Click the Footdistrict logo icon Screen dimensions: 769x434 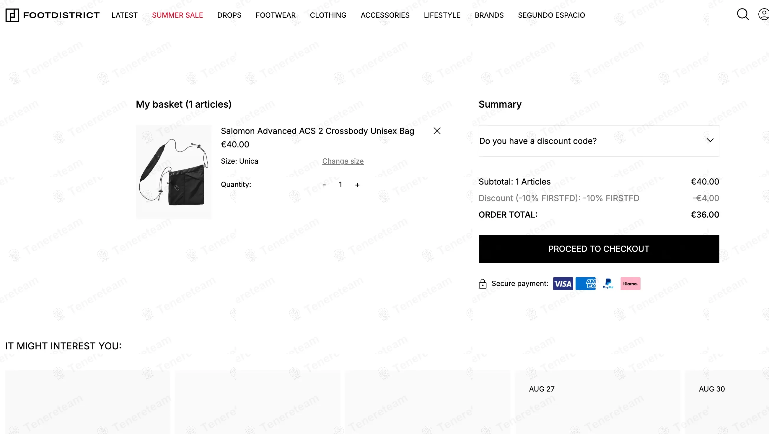point(12,15)
